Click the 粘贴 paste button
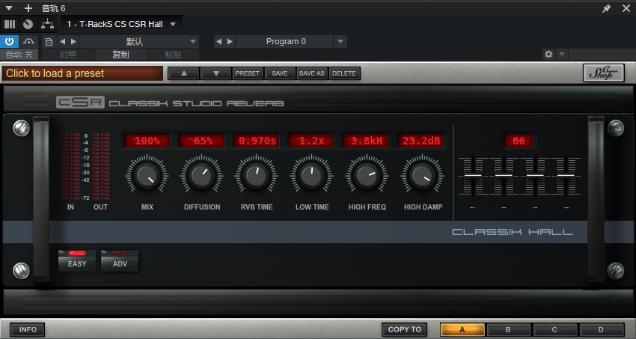This screenshot has width=636, height=339. pos(173,55)
